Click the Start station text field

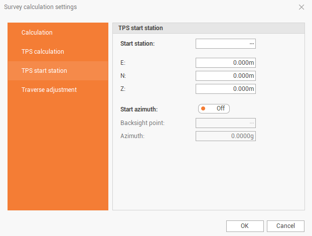[221, 44]
